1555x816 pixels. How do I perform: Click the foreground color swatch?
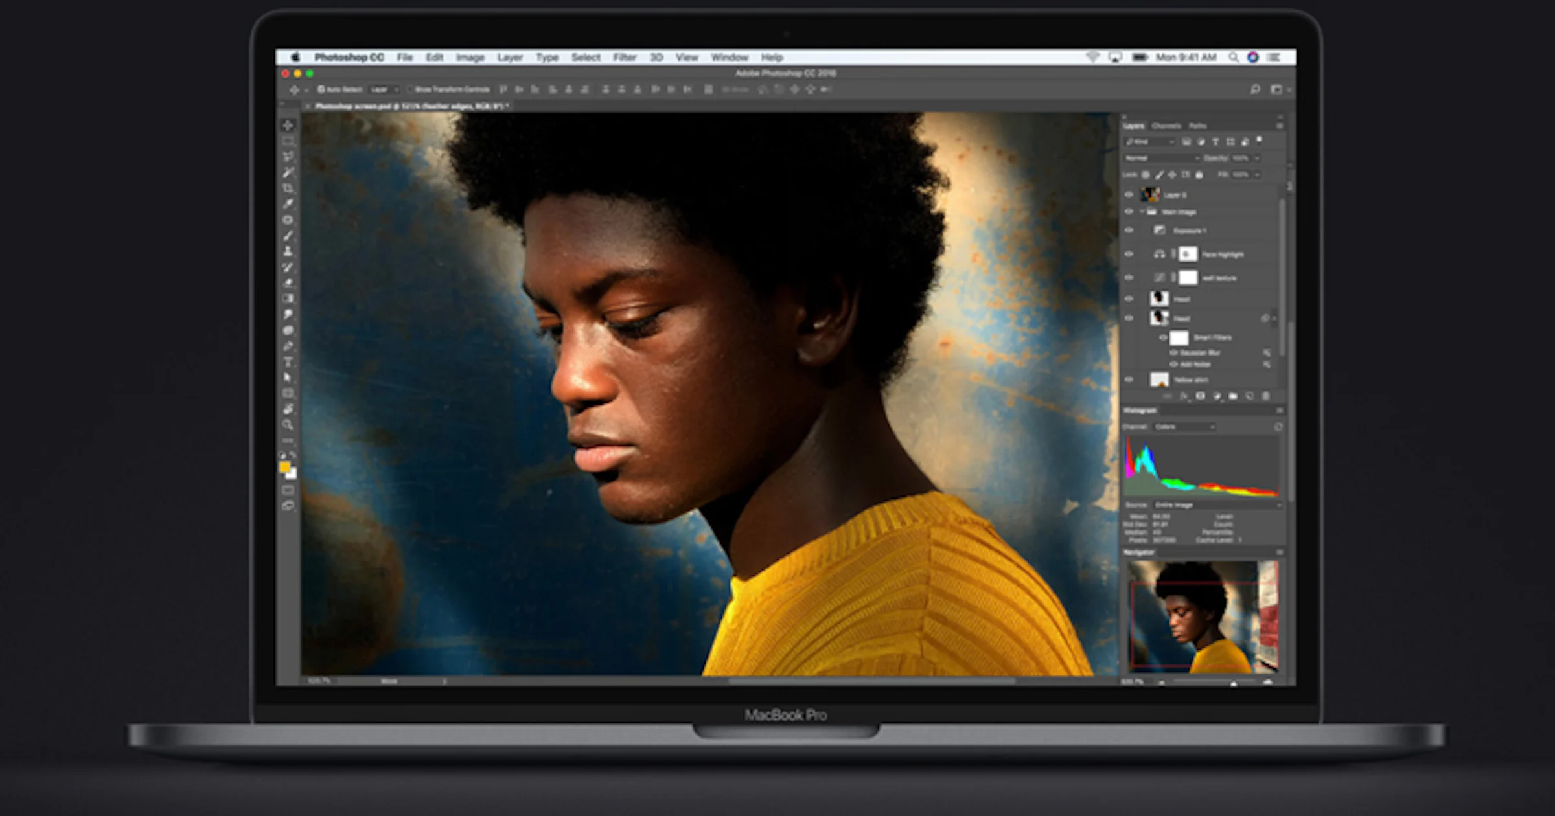pyautogui.click(x=284, y=467)
